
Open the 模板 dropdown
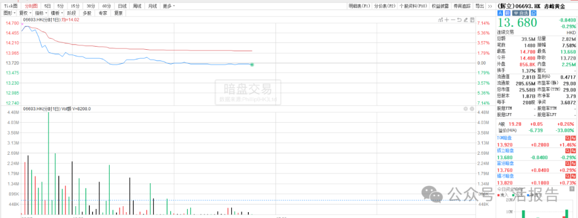57,13
